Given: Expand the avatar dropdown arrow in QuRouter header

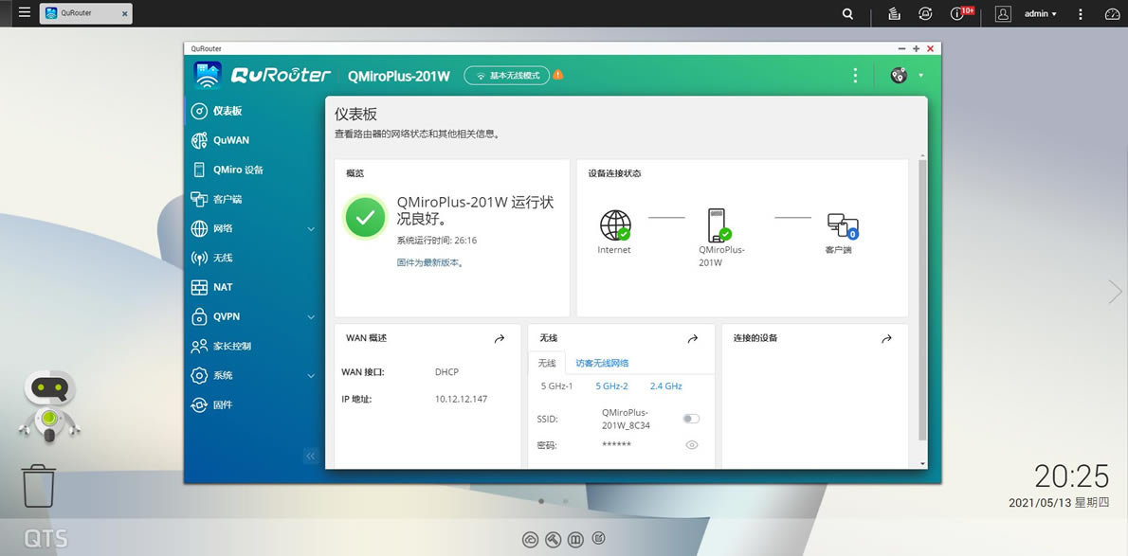Looking at the screenshot, I should [x=920, y=75].
